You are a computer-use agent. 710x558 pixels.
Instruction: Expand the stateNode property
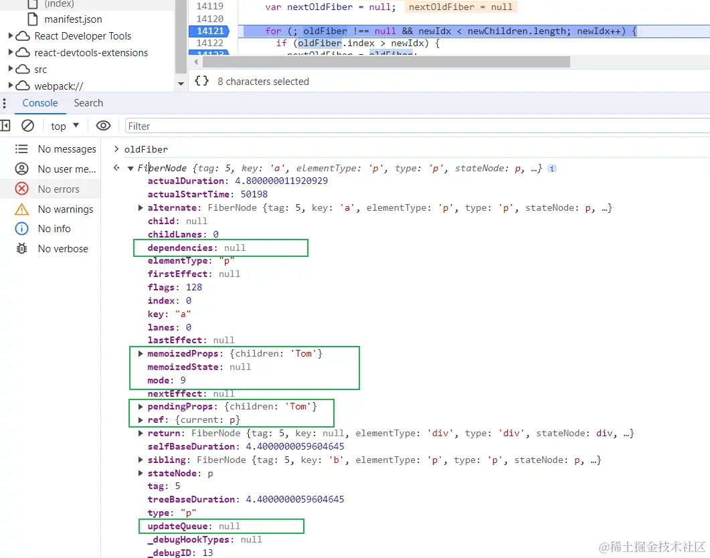click(141, 473)
